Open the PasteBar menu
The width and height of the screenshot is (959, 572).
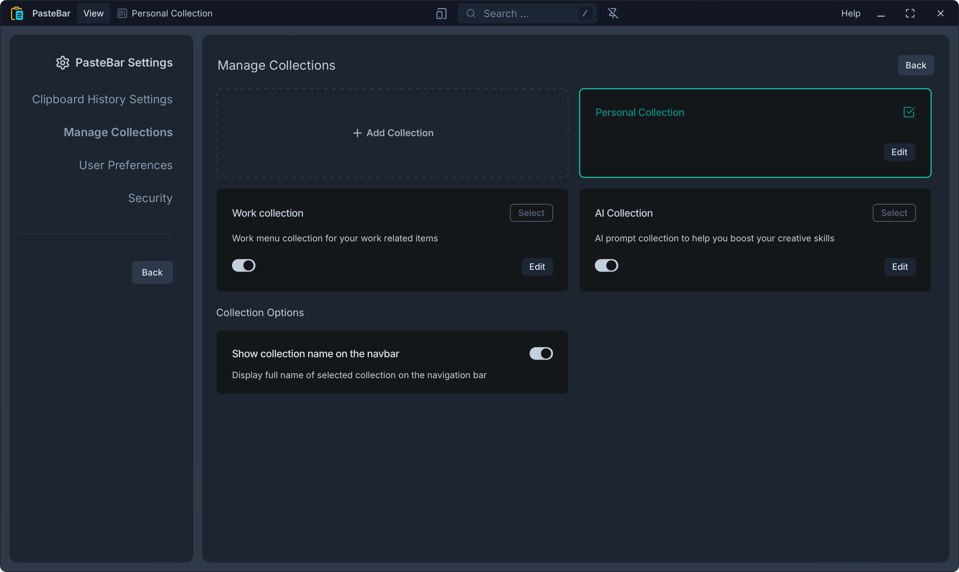(x=51, y=14)
